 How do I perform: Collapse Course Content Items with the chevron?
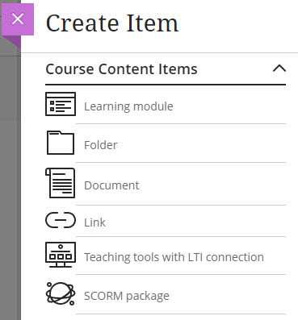pos(279,69)
